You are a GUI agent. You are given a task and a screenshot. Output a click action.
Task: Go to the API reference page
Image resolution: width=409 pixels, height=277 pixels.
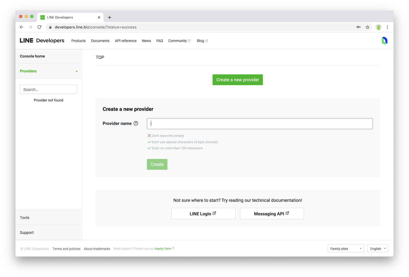[x=126, y=41]
